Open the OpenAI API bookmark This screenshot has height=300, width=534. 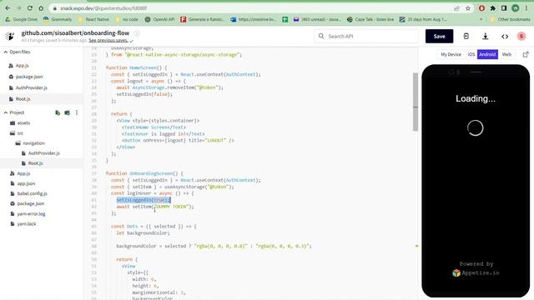click(159, 19)
